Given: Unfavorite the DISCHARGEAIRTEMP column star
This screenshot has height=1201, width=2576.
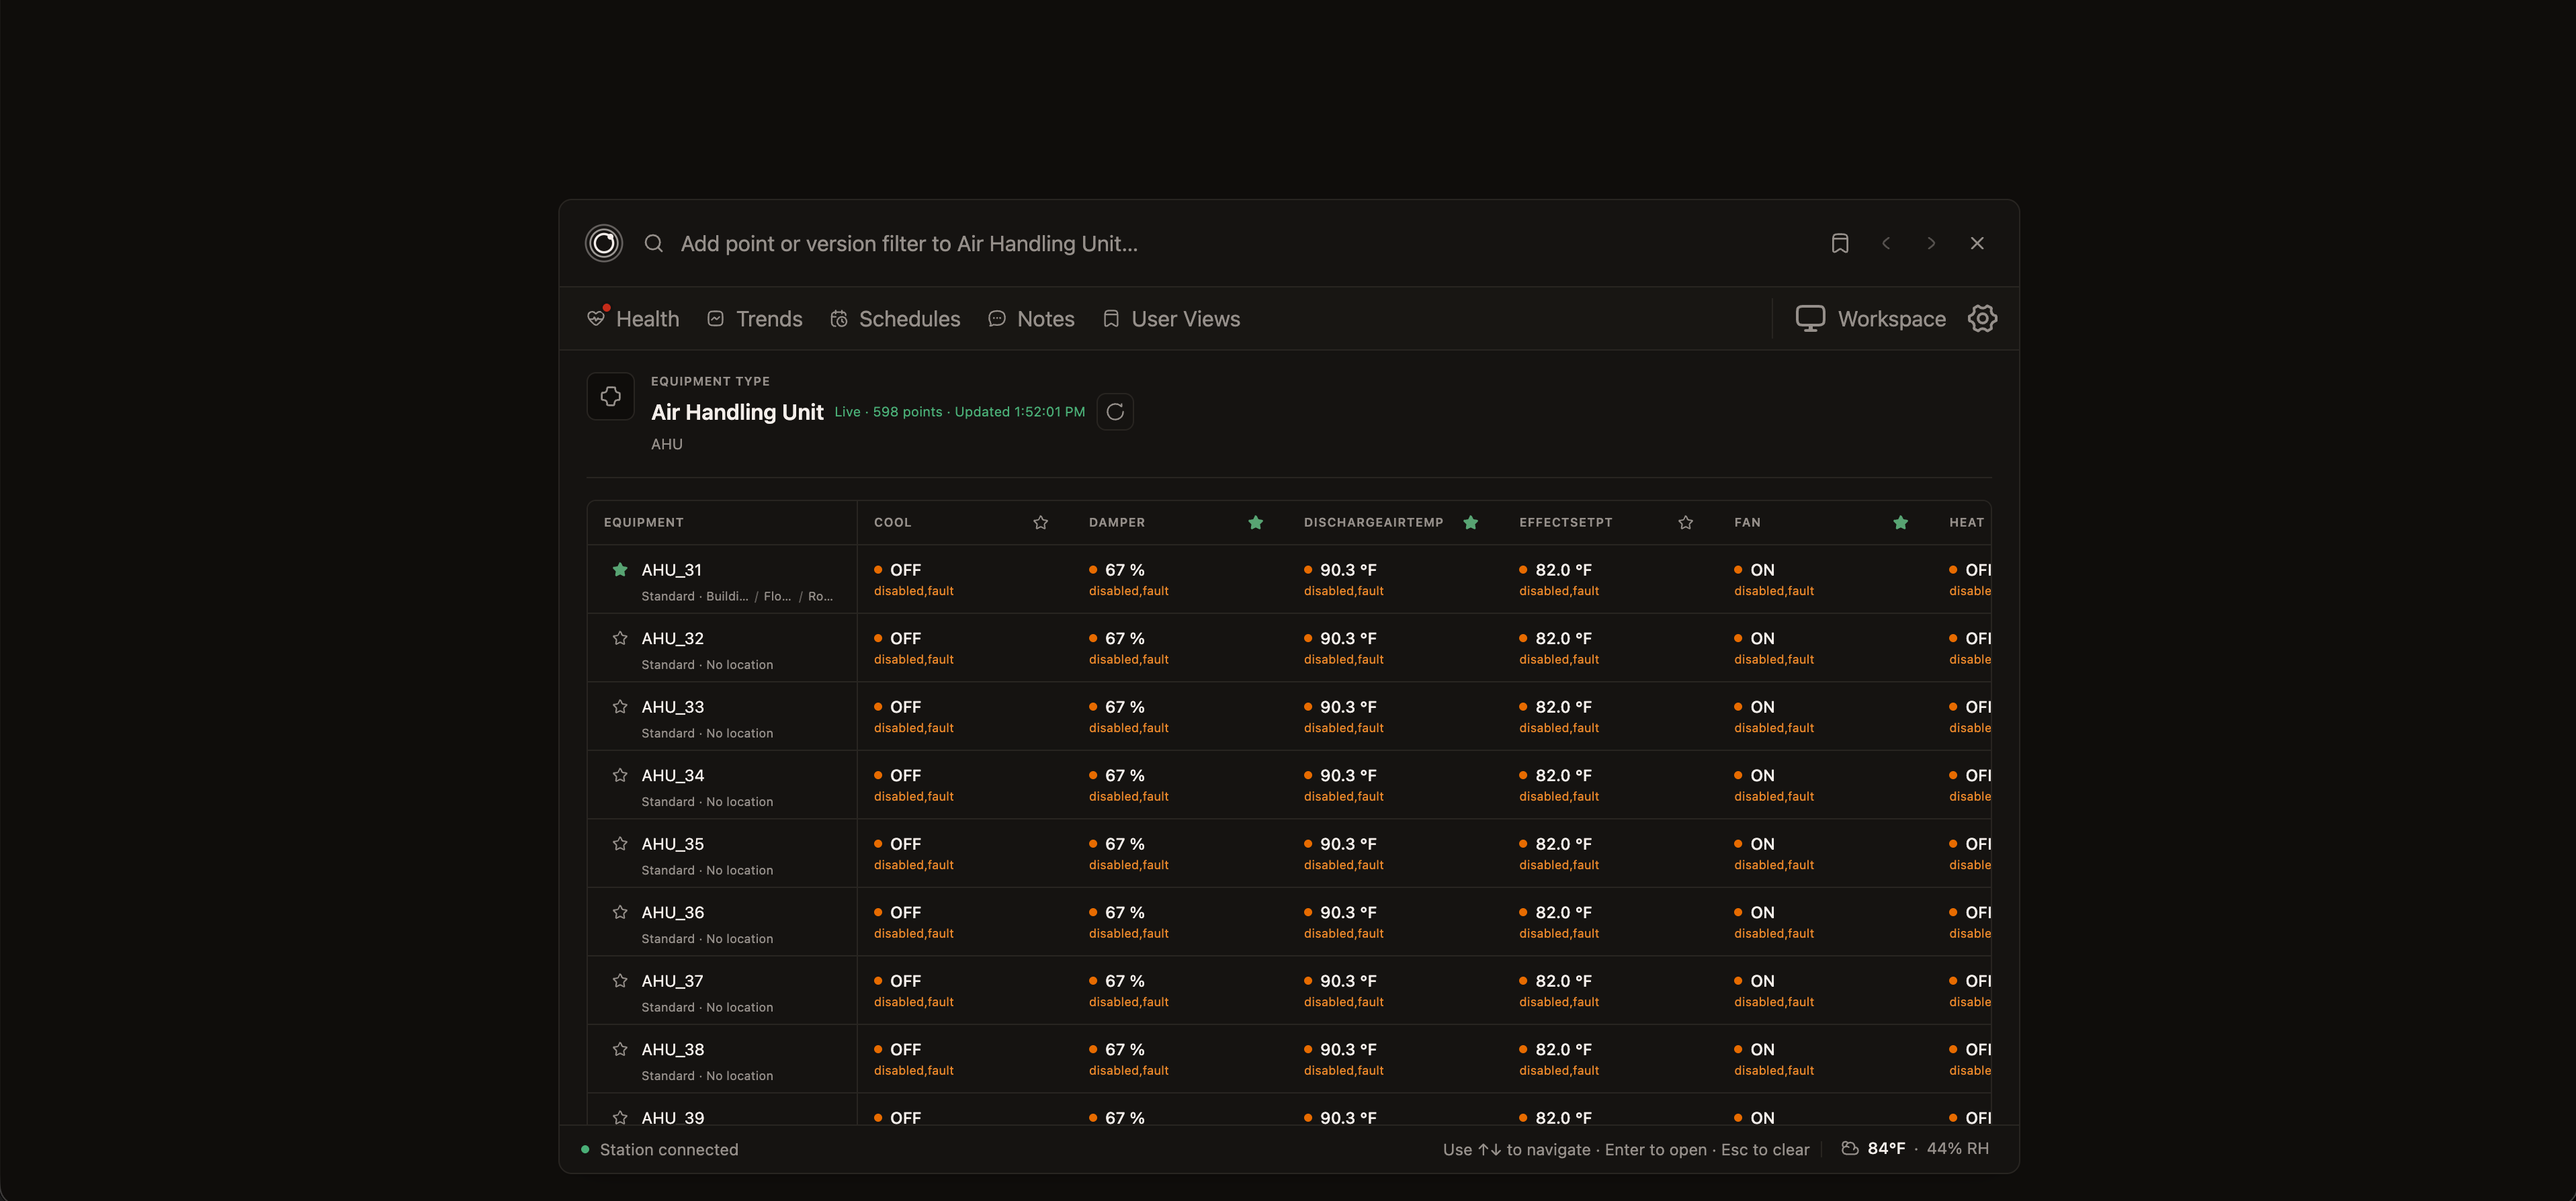Looking at the screenshot, I should (x=1471, y=522).
